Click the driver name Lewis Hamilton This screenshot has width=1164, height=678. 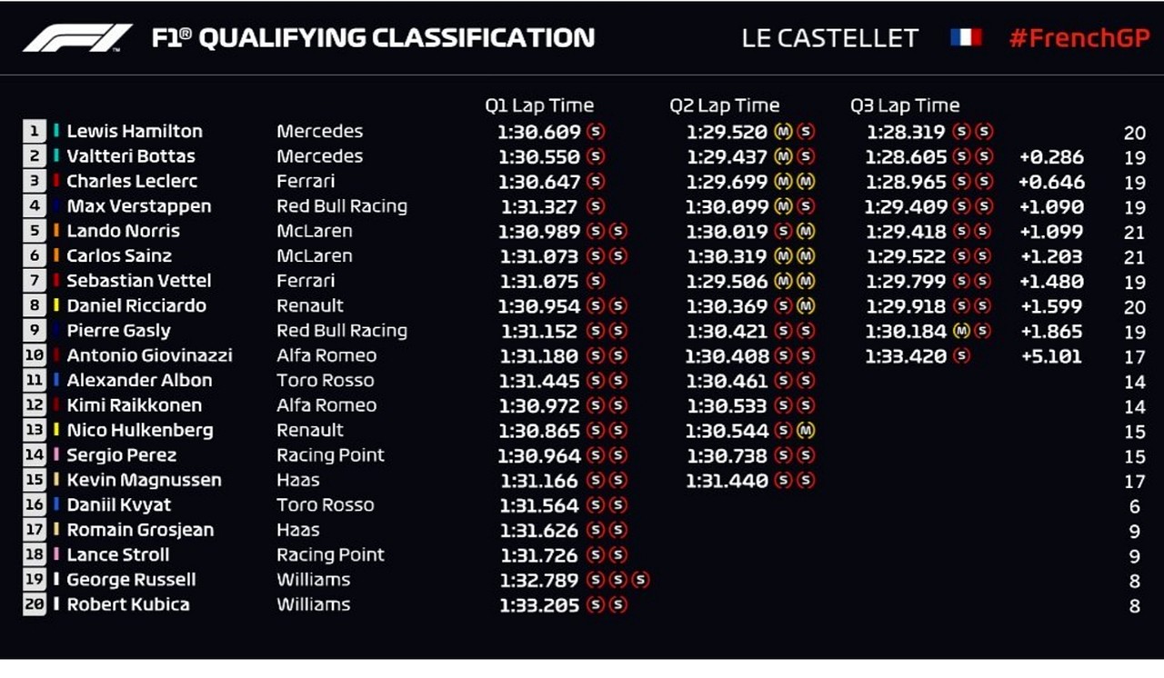135,132
